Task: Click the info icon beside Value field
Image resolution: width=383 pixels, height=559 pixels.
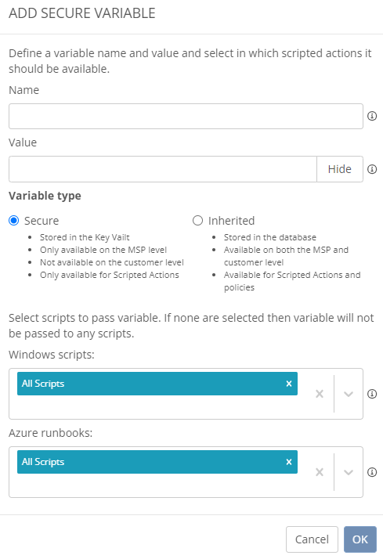Action: pyautogui.click(x=372, y=169)
